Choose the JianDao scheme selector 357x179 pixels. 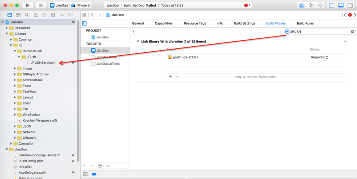point(59,5)
